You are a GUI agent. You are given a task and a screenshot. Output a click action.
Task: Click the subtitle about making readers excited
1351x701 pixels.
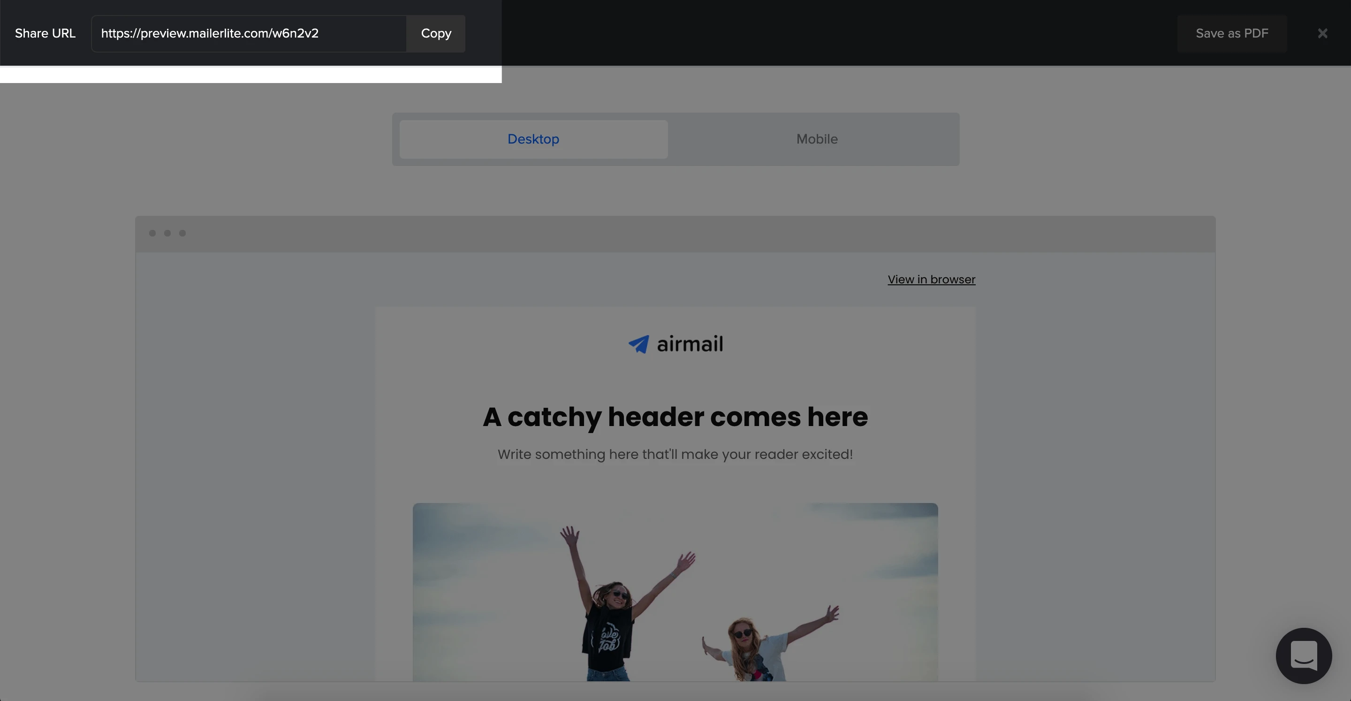(675, 454)
